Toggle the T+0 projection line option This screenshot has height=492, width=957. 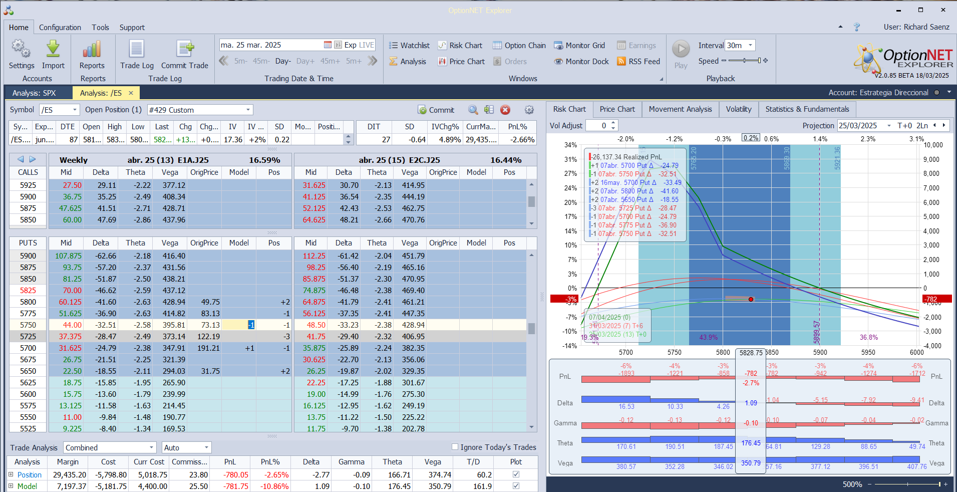click(x=905, y=126)
